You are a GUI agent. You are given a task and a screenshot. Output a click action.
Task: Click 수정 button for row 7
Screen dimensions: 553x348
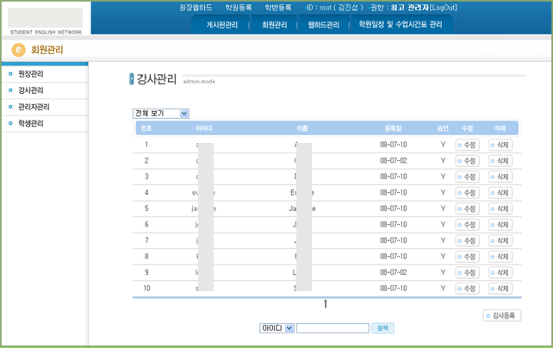click(x=467, y=240)
